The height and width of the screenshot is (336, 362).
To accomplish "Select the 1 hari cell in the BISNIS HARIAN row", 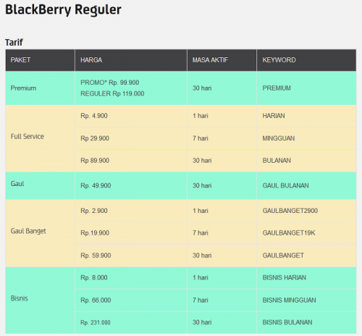I will click(222, 278).
